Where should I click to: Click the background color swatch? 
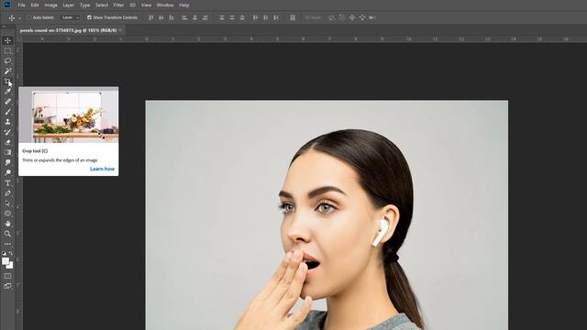pos(10,266)
